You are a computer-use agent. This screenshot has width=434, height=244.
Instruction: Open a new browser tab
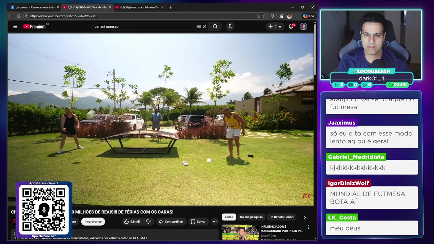[170, 7]
